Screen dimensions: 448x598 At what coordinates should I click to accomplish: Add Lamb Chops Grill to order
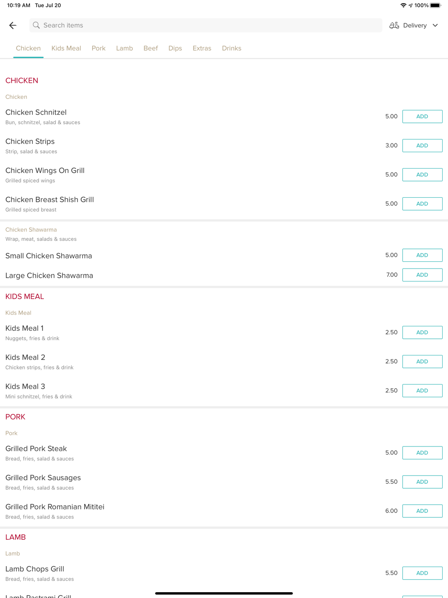click(422, 573)
